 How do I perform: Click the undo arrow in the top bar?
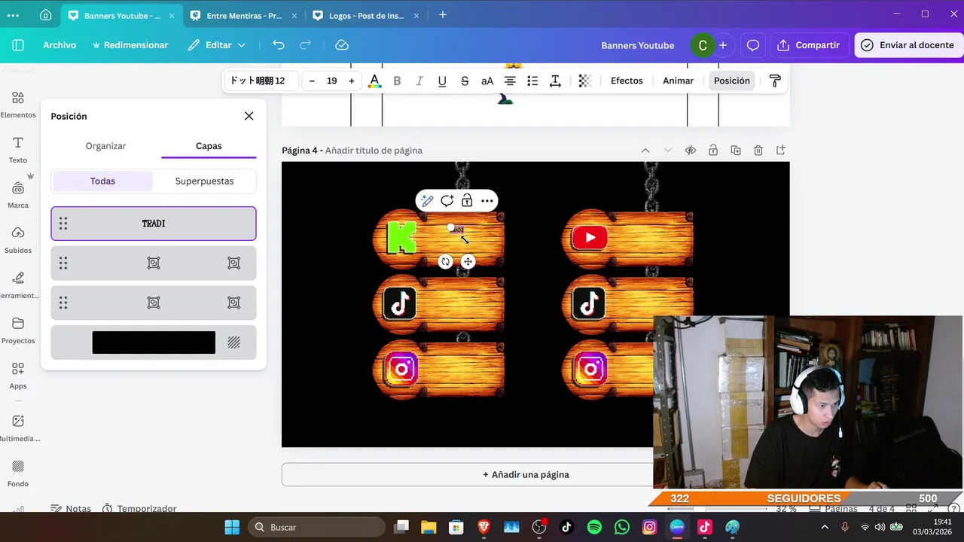click(x=279, y=45)
